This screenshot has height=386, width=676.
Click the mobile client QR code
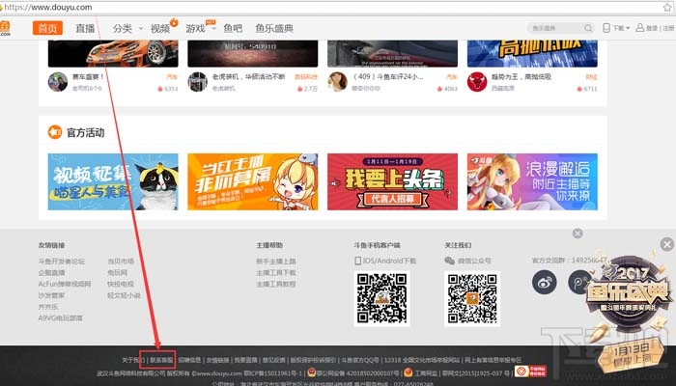[x=381, y=298]
